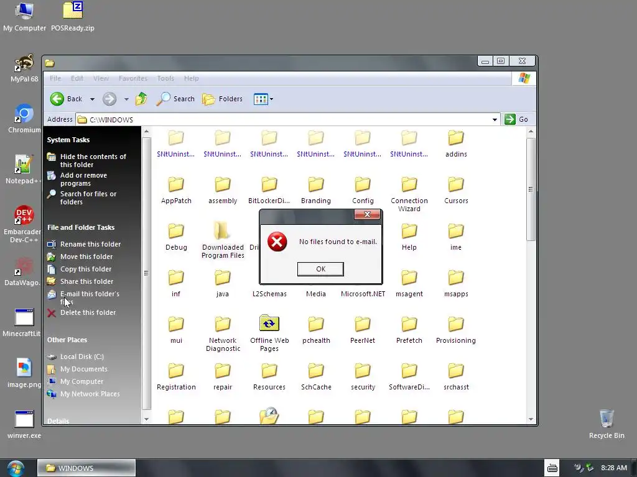Open My Documents in Other Places
637x477 pixels.
pos(84,369)
